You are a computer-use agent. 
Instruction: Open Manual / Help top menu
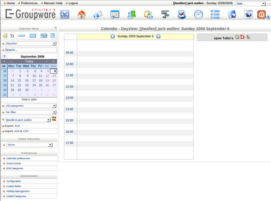53,3
